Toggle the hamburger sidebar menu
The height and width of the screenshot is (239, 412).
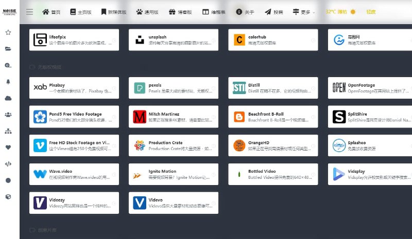[29, 12]
